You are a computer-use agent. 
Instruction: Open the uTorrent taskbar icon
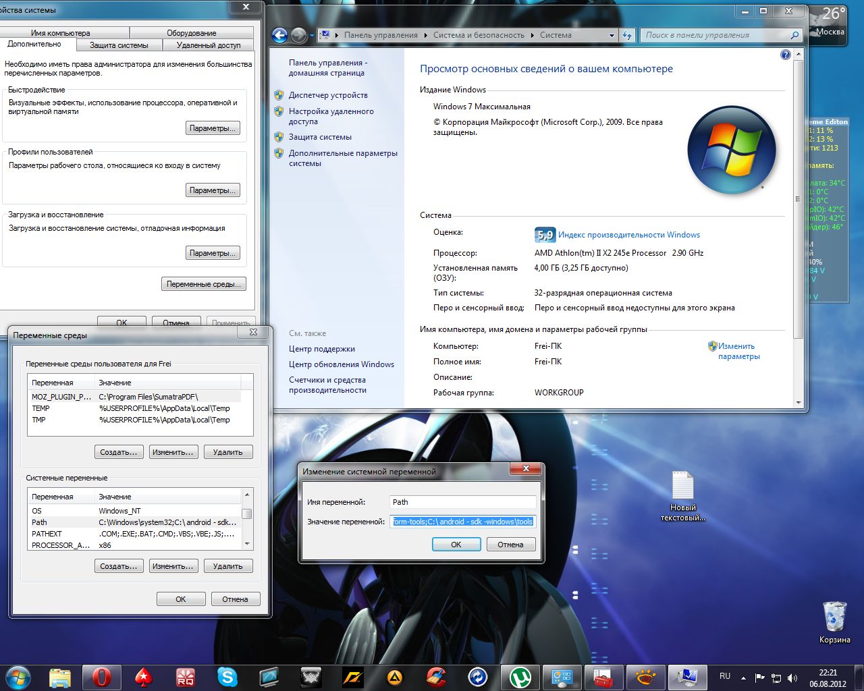(x=520, y=677)
